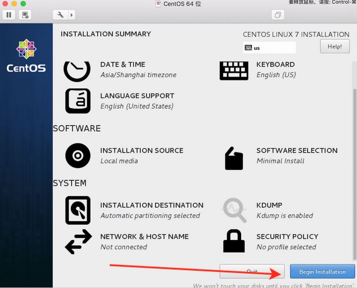Select INSTALLATION DESTINATION label
This screenshot has width=357, height=288.
point(152,205)
